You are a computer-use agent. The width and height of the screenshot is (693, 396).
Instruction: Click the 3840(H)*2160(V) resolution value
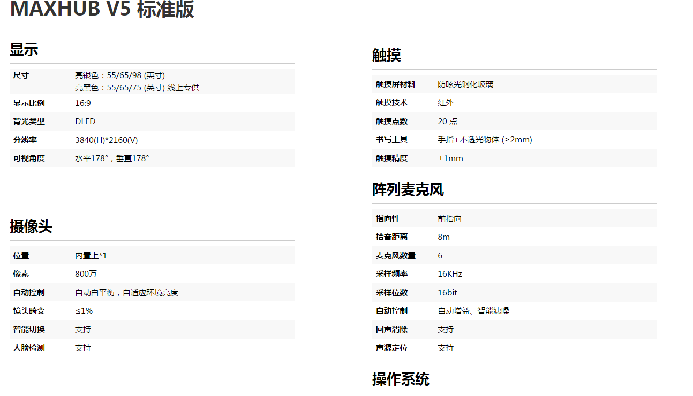(x=107, y=140)
